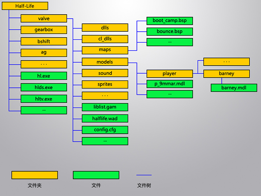
Task: Click the yellow ellipsis box below sprites
Action: 105,96
